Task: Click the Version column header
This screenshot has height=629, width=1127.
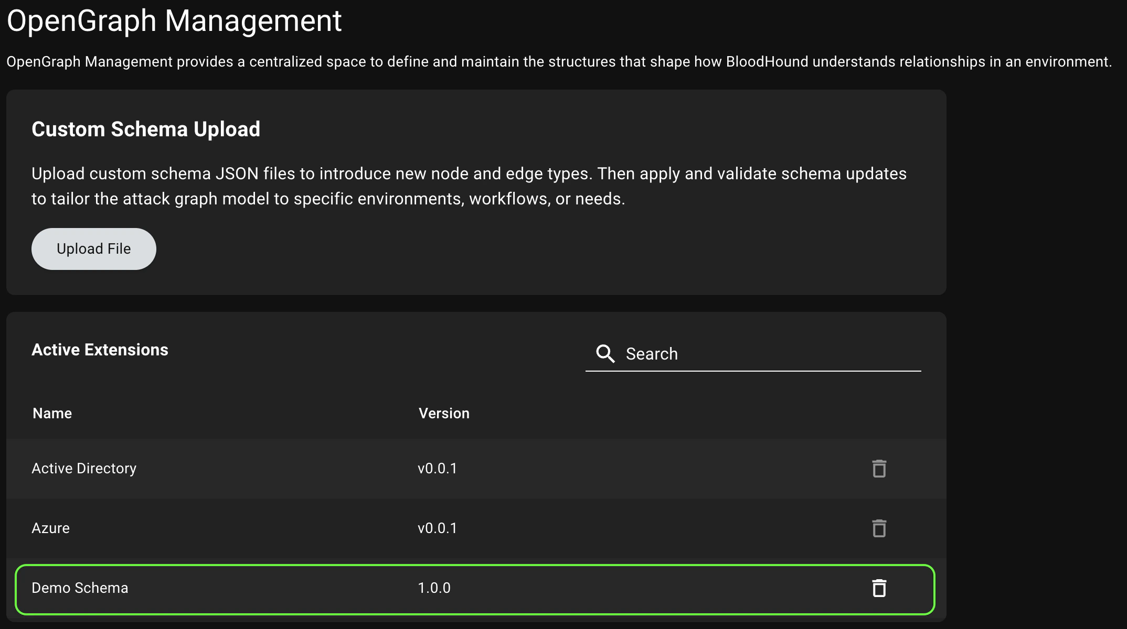Action: (443, 413)
